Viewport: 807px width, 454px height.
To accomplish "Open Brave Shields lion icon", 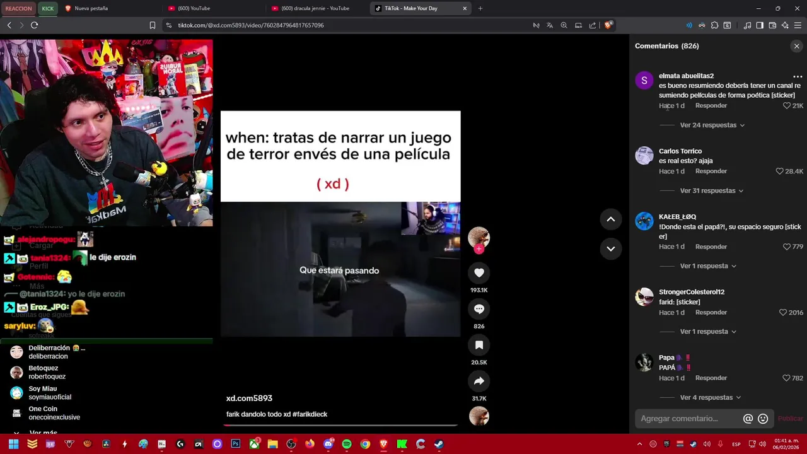I will pyautogui.click(x=608, y=25).
